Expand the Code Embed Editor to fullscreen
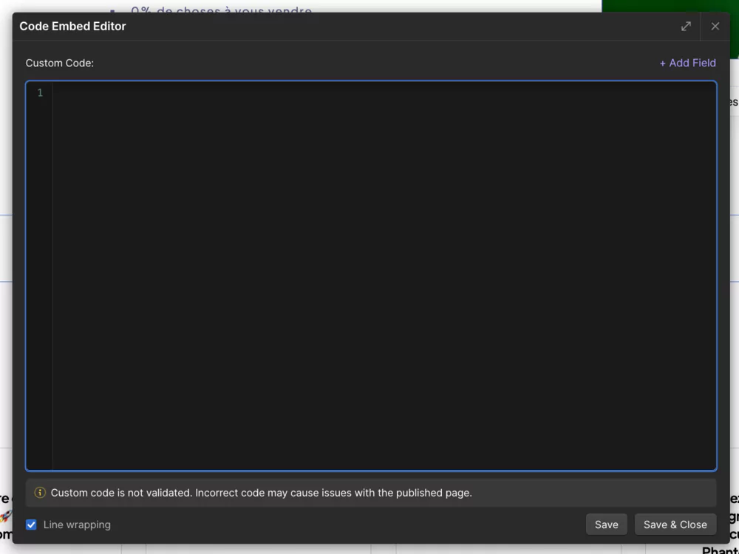Screen dimensions: 739x554 pos(686,27)
